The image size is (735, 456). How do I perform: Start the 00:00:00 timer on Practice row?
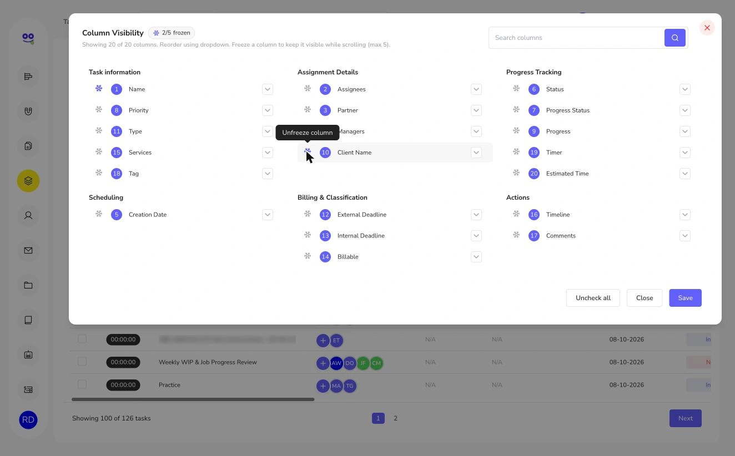pos(123,385)
